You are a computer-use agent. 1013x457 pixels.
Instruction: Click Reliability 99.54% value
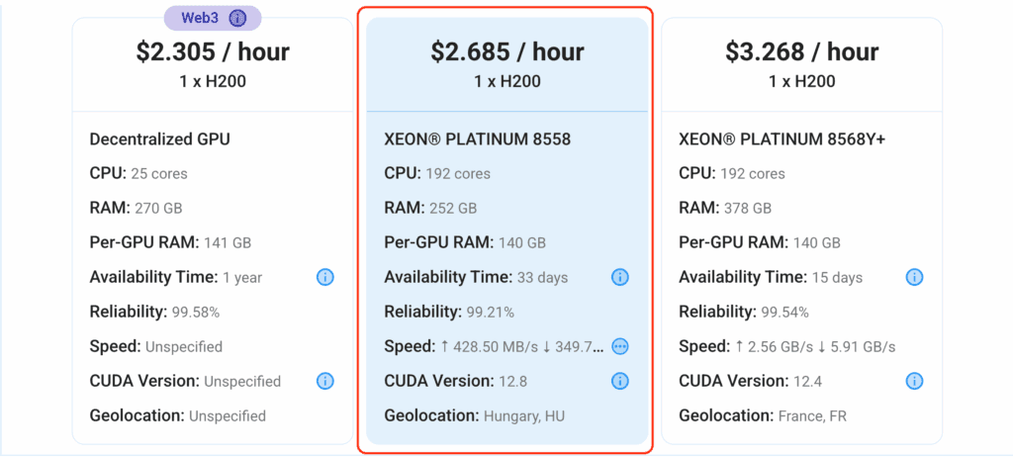point(783,313)
